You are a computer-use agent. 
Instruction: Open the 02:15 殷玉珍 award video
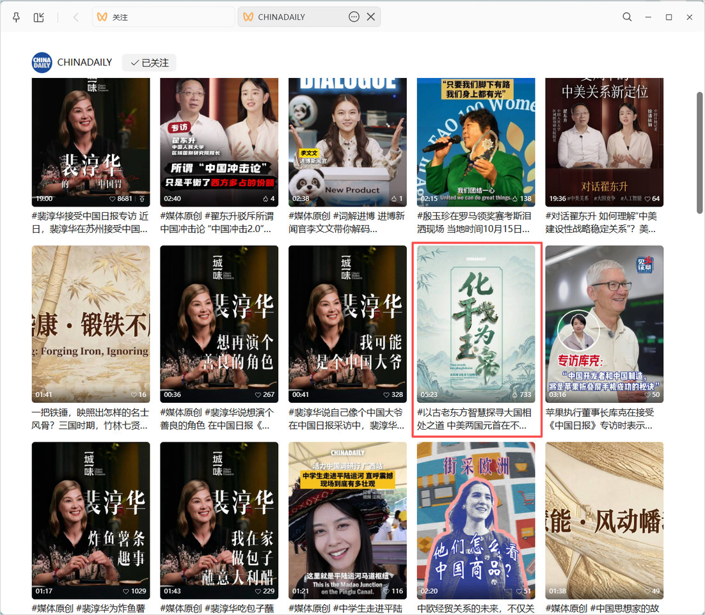tap(476, 142)
